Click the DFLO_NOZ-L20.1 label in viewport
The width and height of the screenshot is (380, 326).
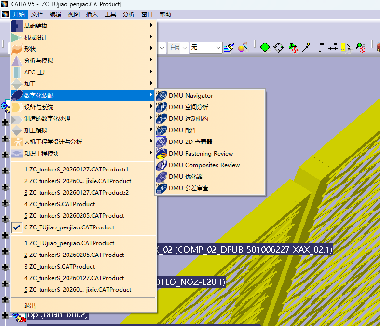point(191,282)
